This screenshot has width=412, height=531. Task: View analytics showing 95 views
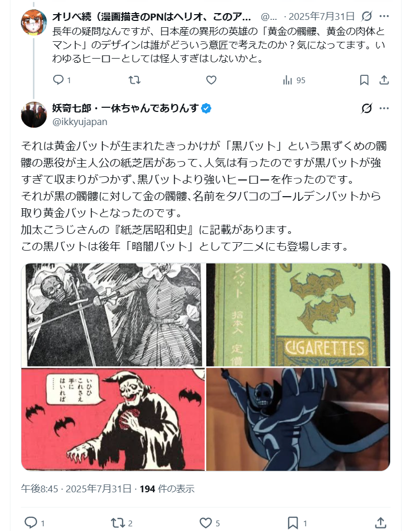coord(294,80)
